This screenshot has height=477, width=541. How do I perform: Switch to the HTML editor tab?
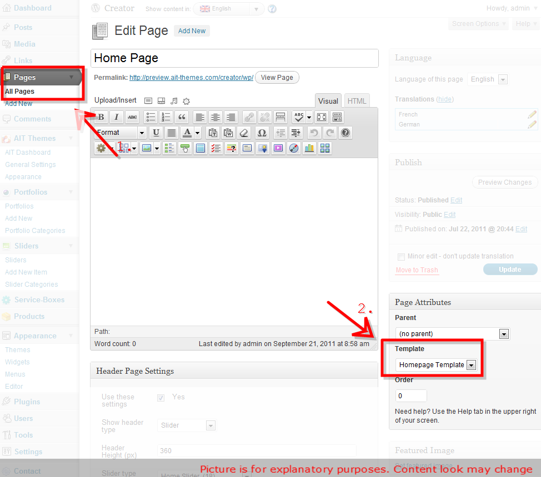tap(357, 100)
